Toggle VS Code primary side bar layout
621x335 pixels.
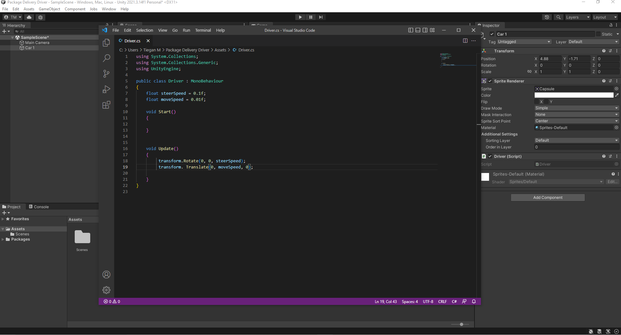[411, 30]
